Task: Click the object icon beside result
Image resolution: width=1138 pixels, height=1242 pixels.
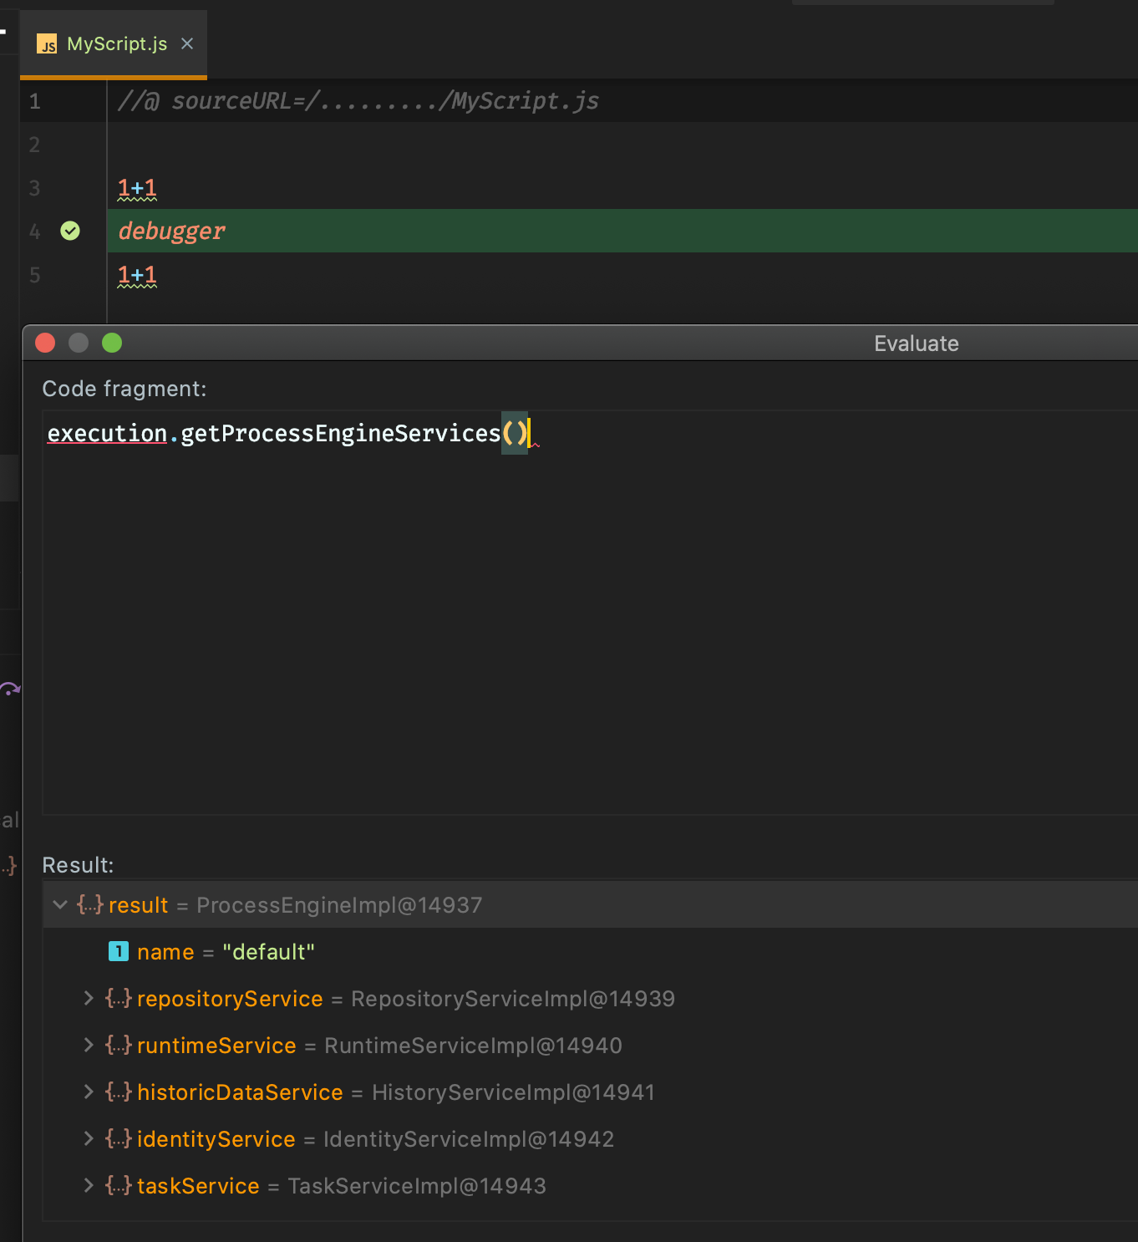Action: 90,904
